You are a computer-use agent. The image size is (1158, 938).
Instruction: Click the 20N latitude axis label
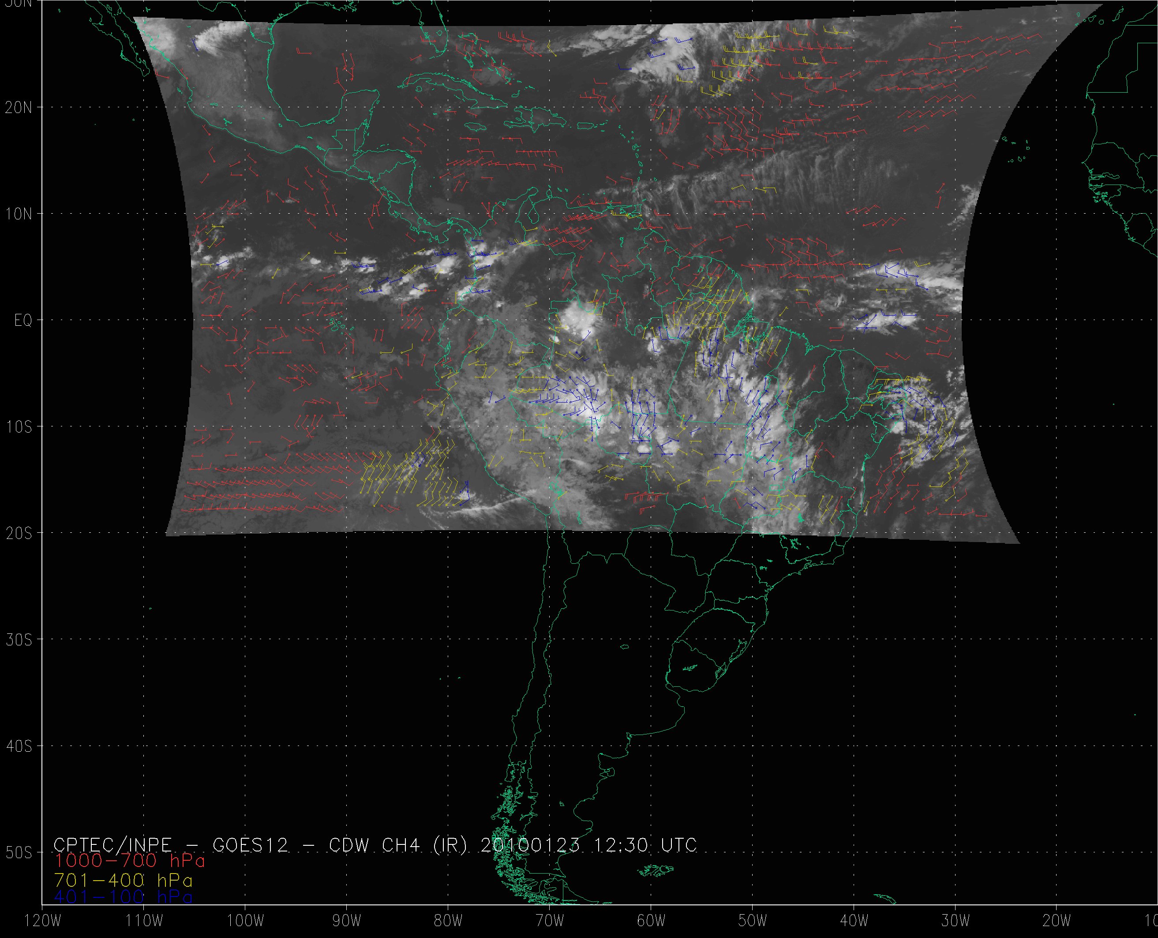[x=19, y=108]
